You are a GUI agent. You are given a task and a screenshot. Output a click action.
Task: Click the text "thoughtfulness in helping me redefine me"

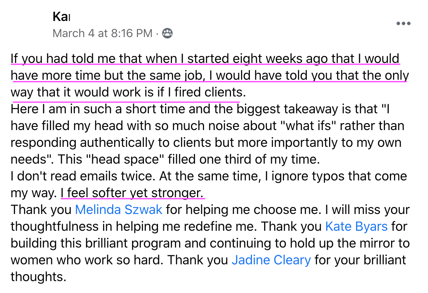tap(134, 227)
